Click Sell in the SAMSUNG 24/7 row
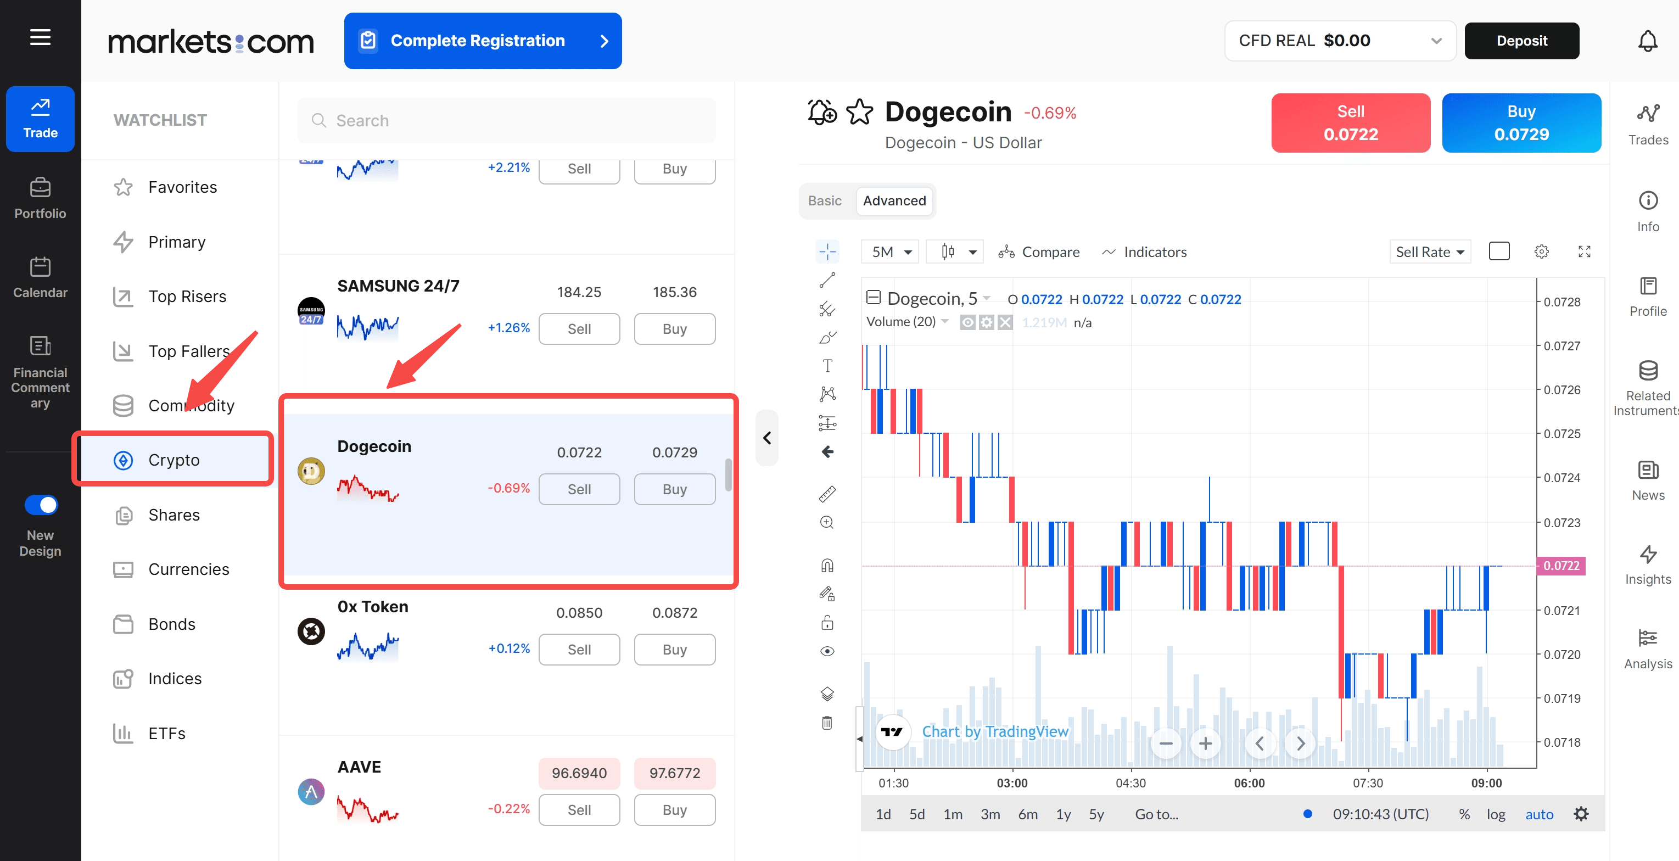The width and height of the screenshot is (1679, 861). [579, 328]
